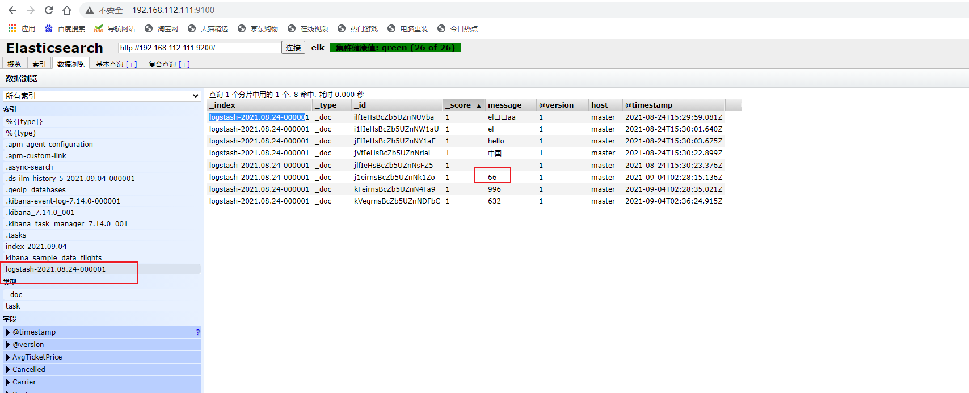Open the 京东购物 bookmark
Viewport: 969px width, 393px height.
258,28
